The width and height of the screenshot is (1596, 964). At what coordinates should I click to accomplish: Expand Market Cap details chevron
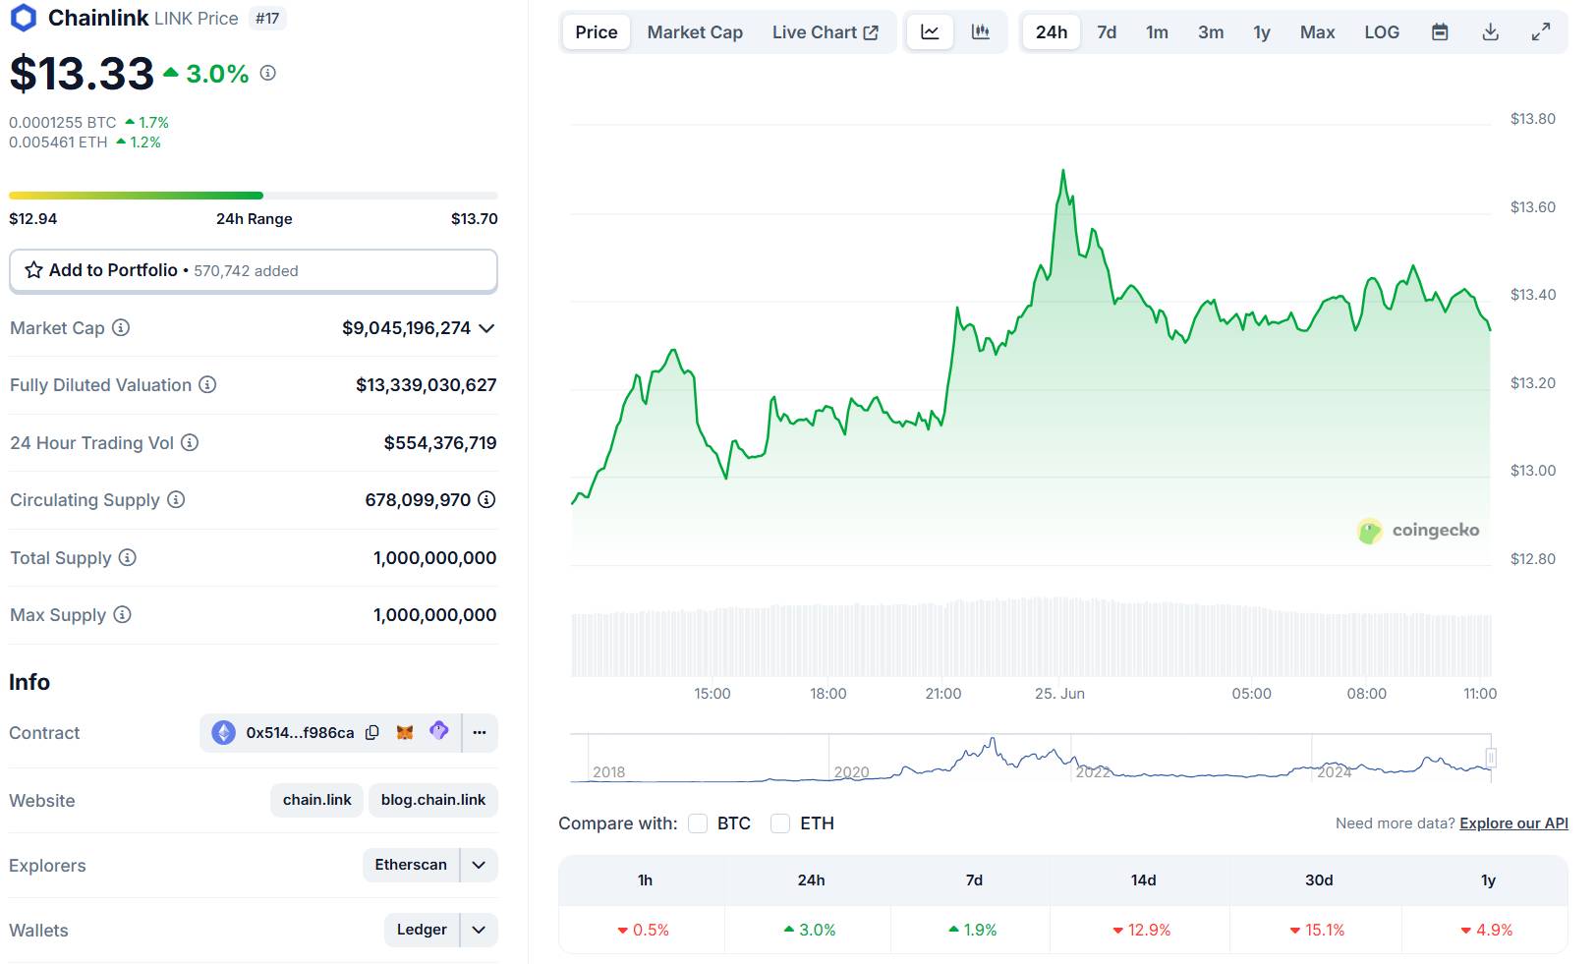486,328
